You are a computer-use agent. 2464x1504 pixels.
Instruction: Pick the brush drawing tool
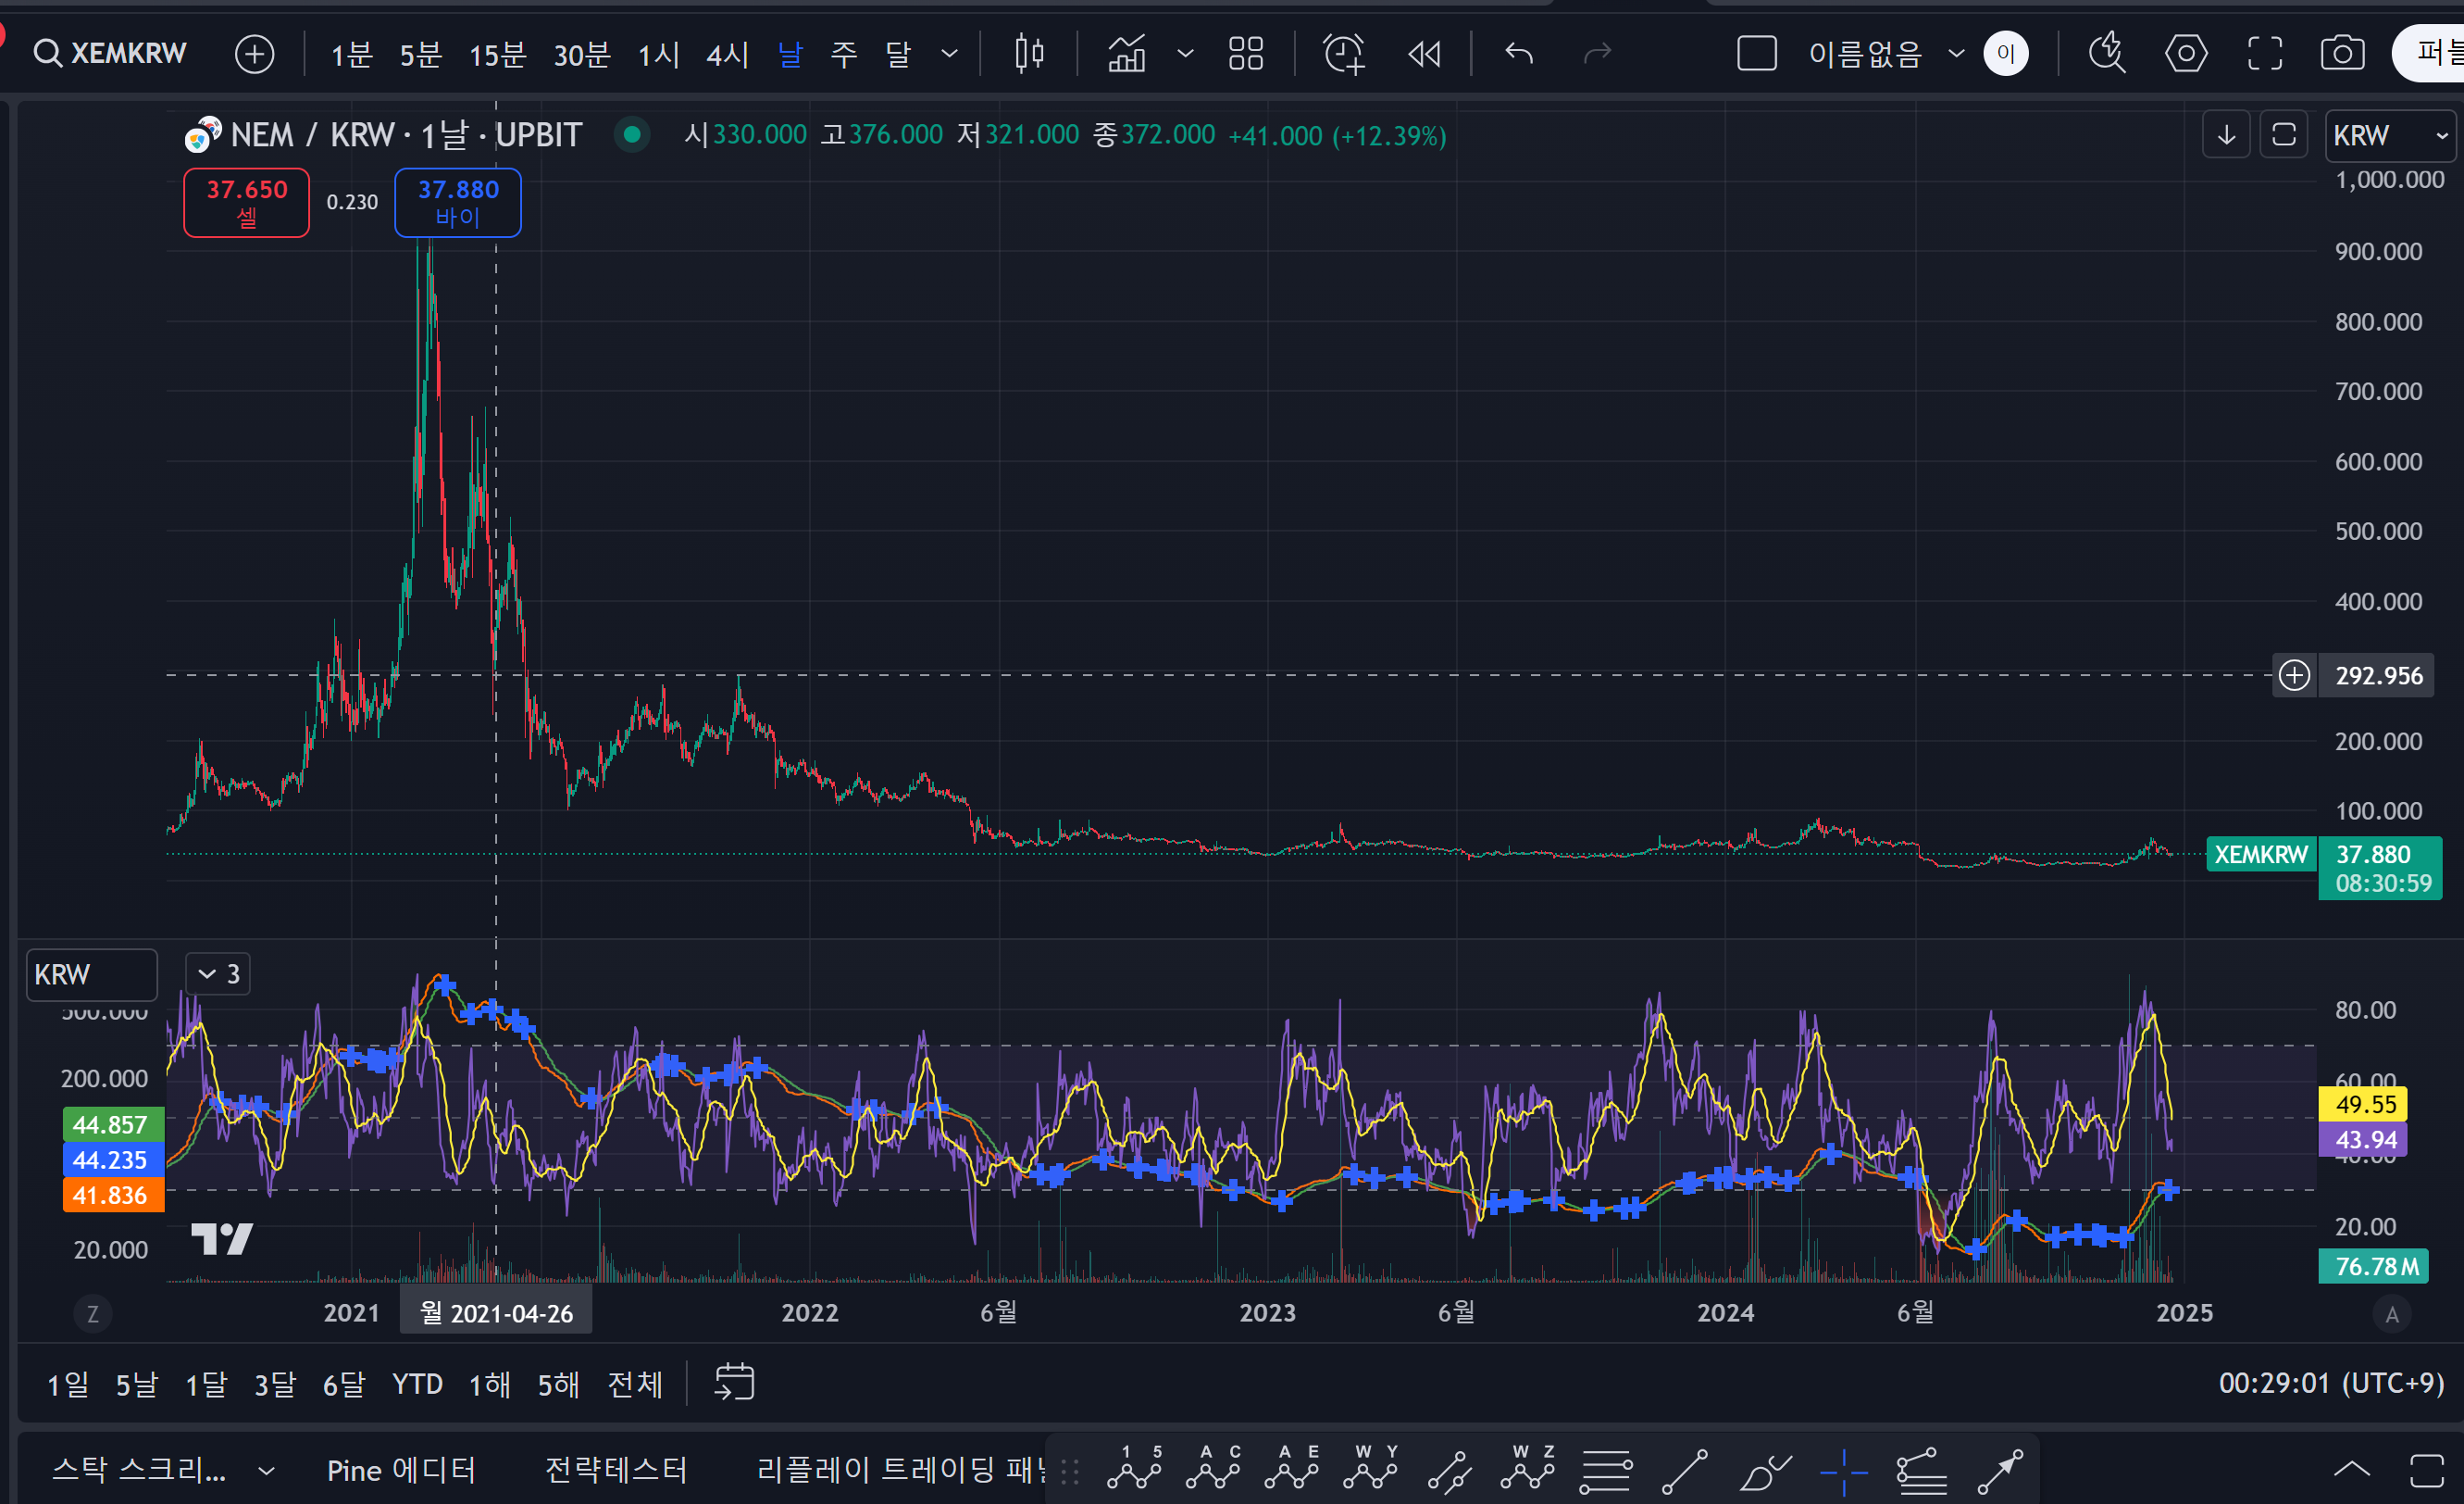[1765, 1471]
